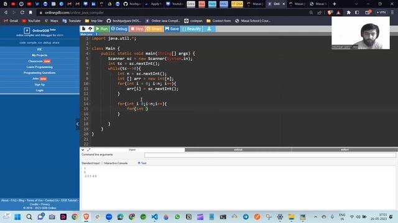The width and height of the screenshot is (398, 223).
Task: Open Telegram from taskbar
Action: point(246,217)
